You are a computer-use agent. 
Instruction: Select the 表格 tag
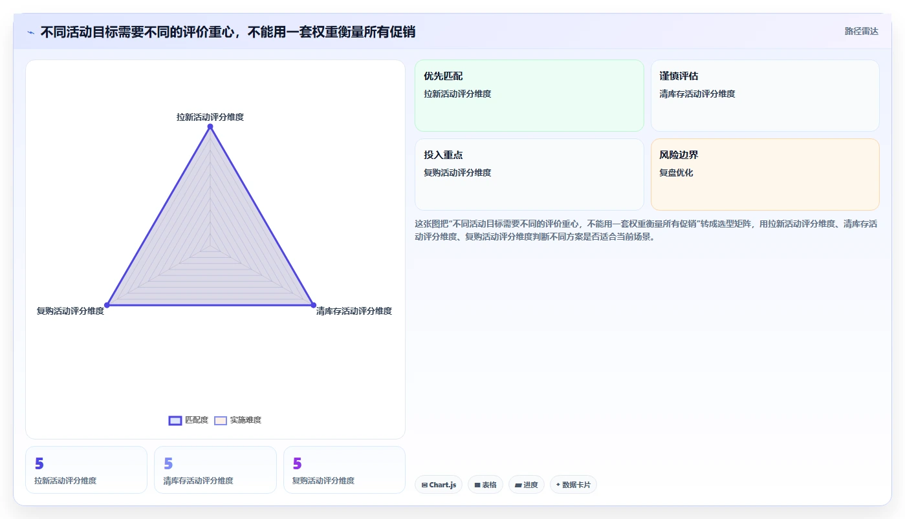pos(485,485)
